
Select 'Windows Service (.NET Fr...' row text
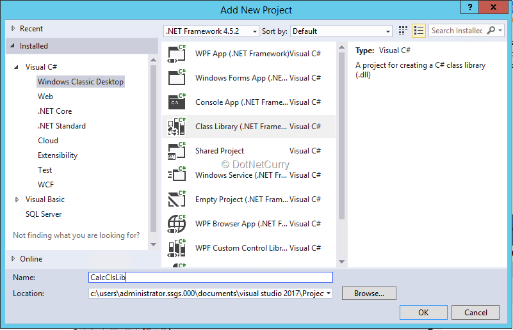(241, 175)
